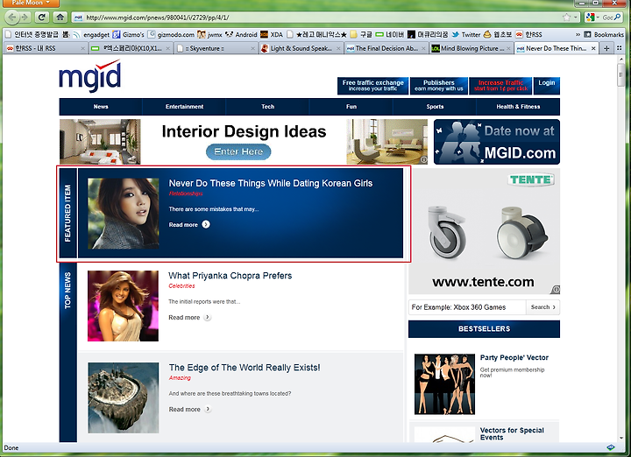
Task: Open the Twitter bookmark
Action: [465, 34]
